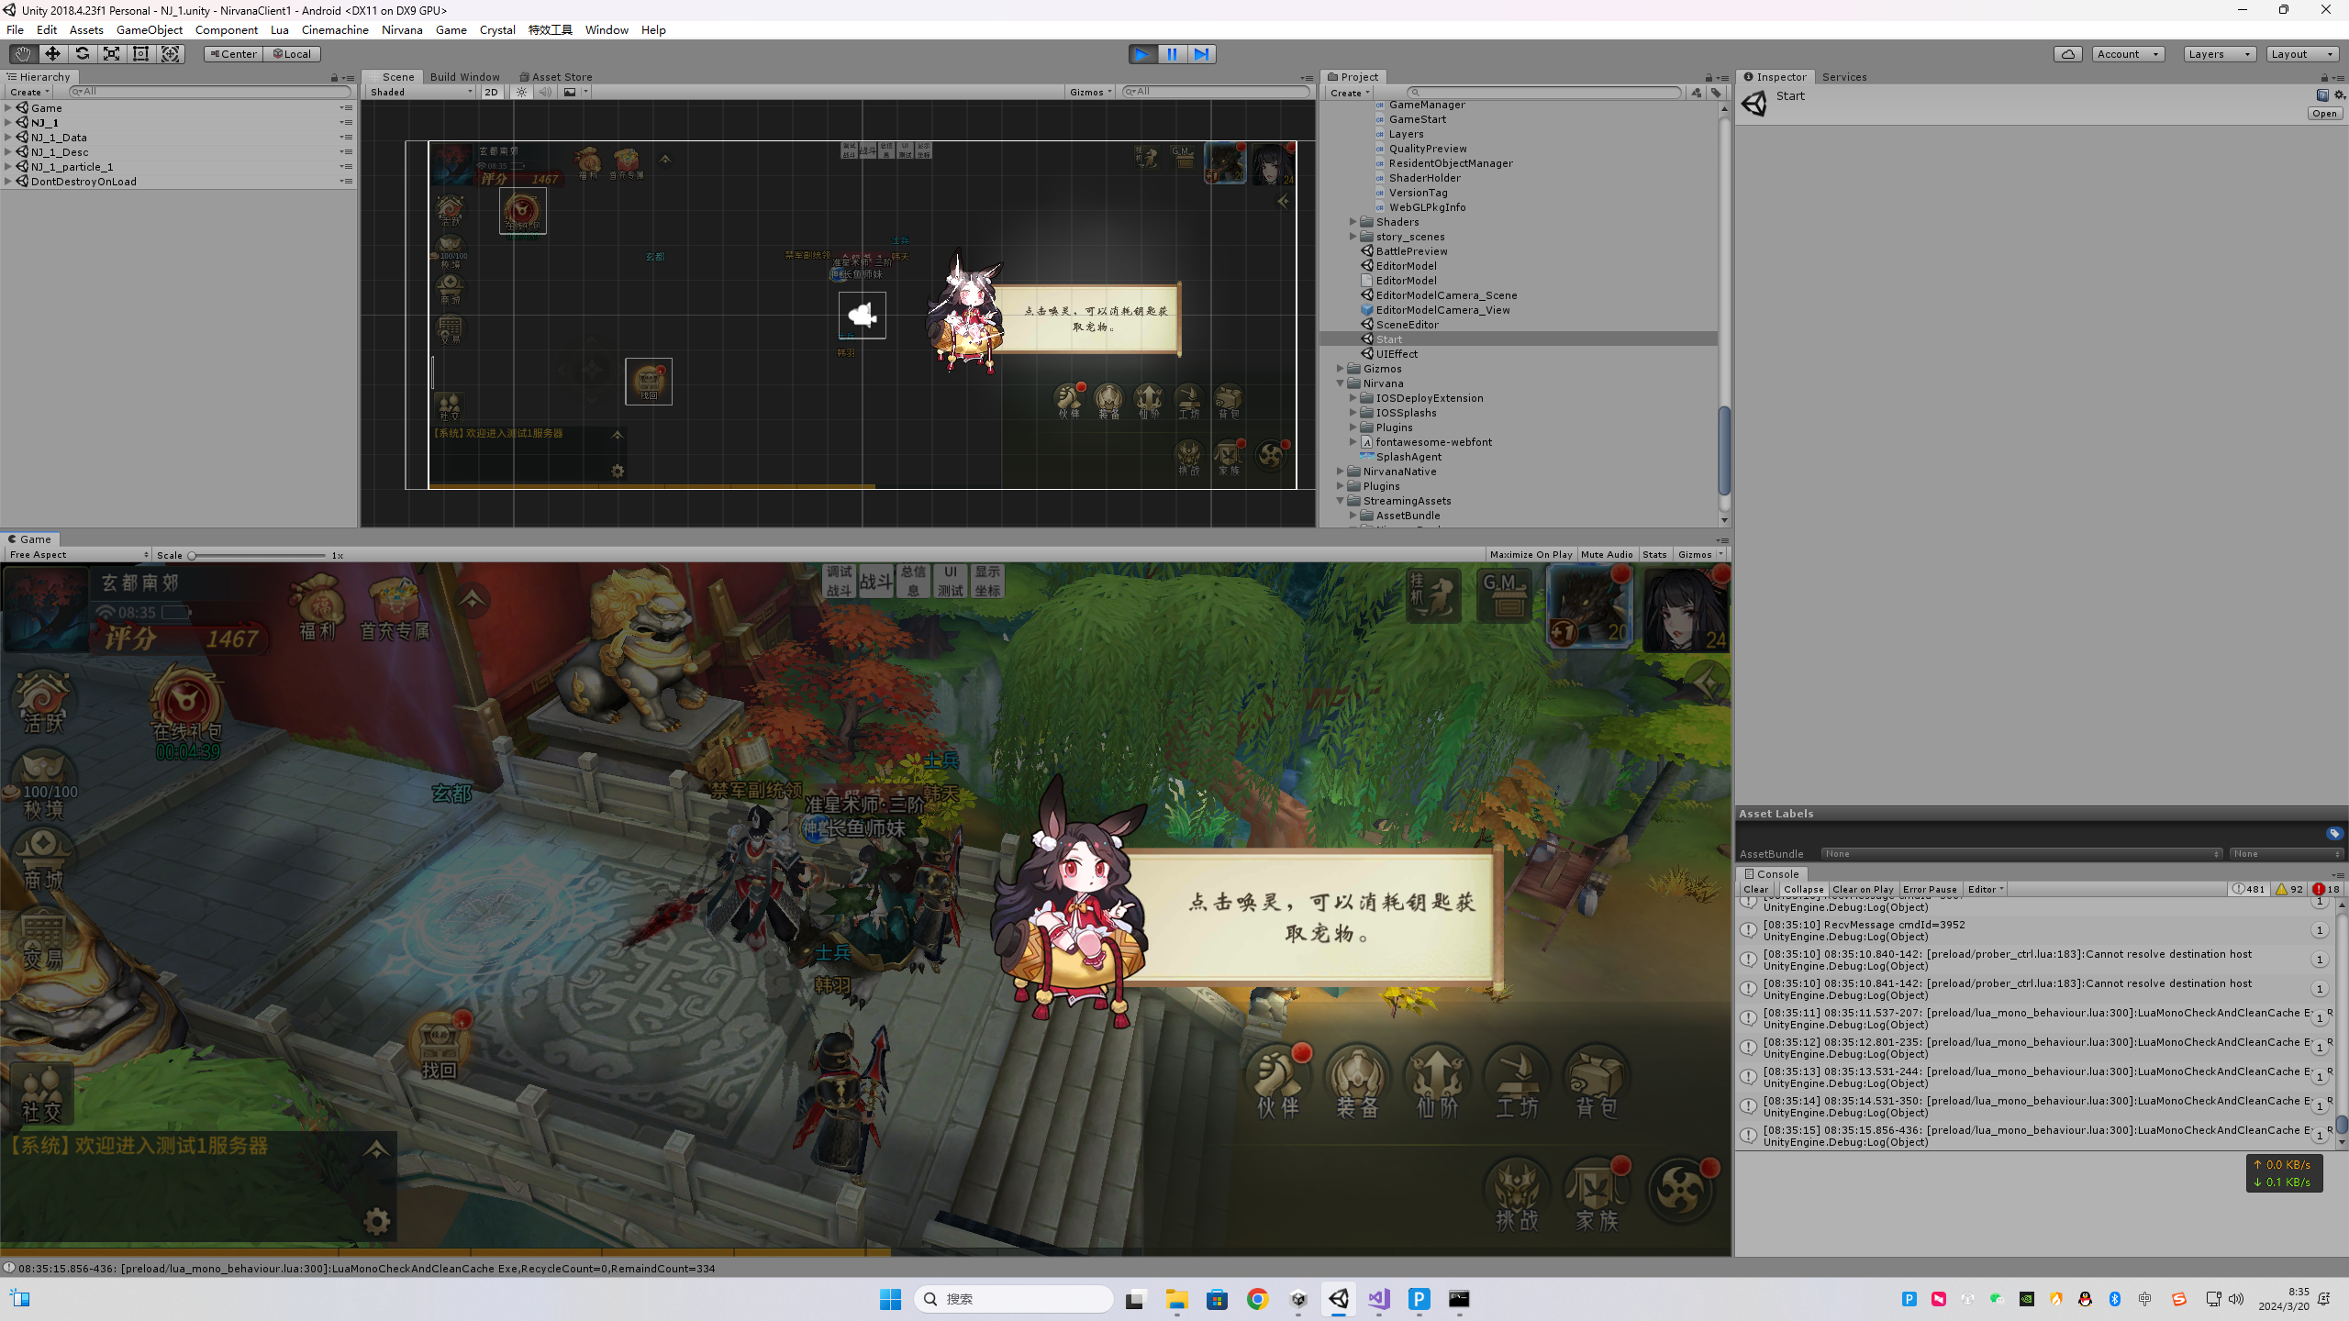Click the Project panel search field
The image size is (2349, 1321).
[1544, 93]
